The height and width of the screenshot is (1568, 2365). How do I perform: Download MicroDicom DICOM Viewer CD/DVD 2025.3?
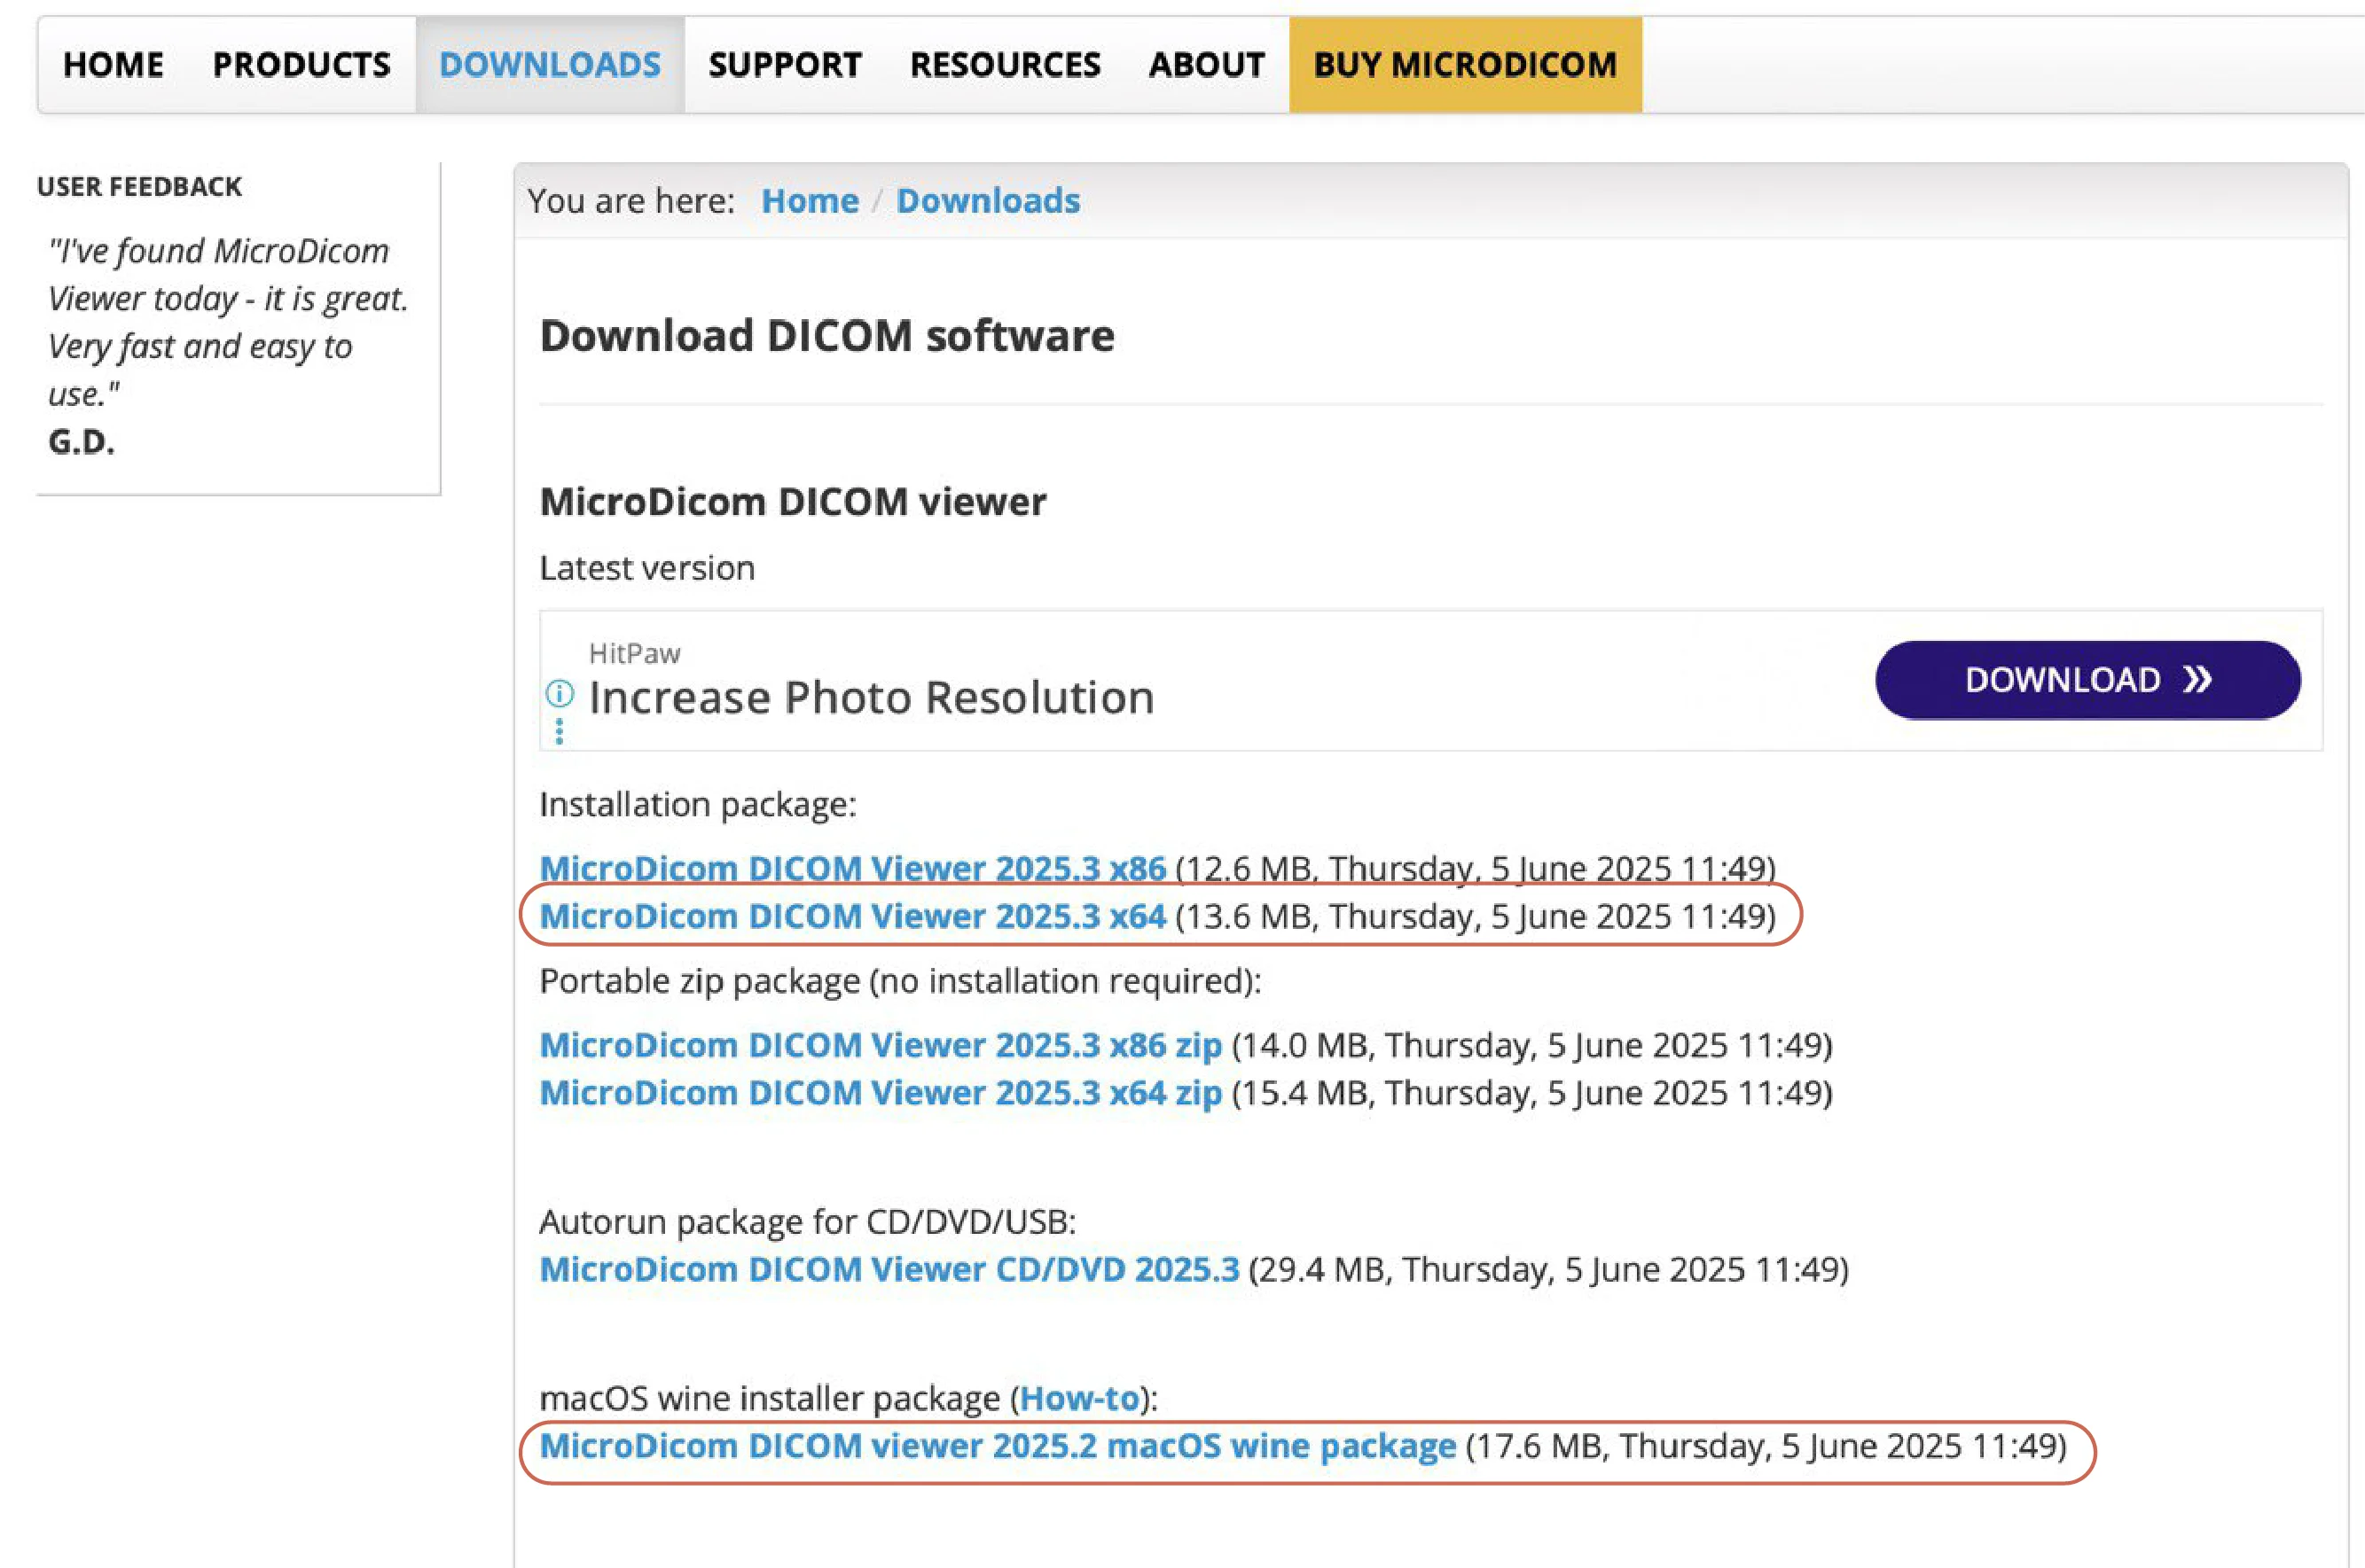[889, 1269]
